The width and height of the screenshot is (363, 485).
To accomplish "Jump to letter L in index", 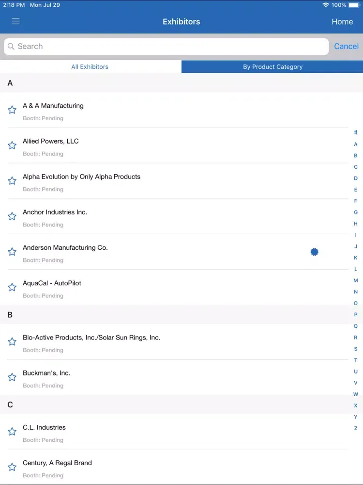I will 356,269.
